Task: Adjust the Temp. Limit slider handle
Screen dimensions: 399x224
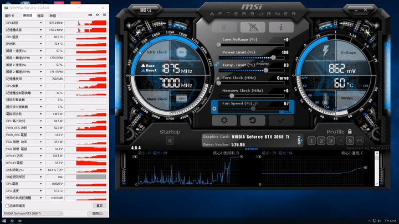Action: pos(266,70)
